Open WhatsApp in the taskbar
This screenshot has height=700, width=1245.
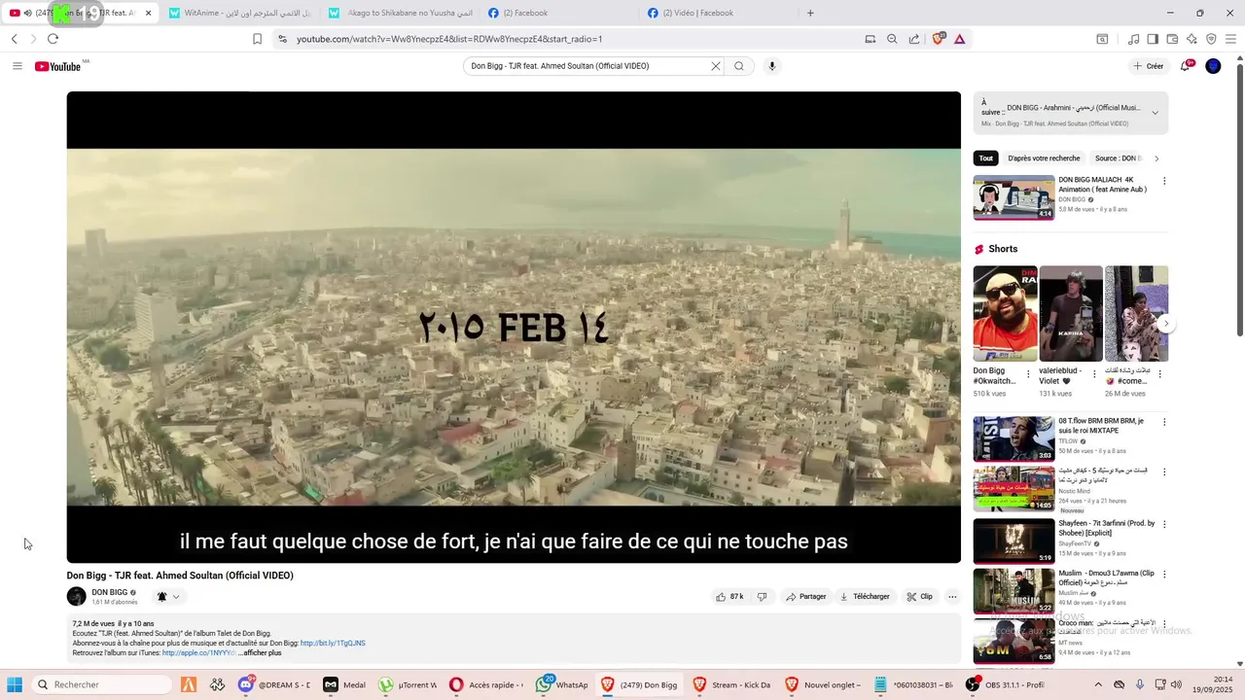pyautogui.click(x=560, y=684)
